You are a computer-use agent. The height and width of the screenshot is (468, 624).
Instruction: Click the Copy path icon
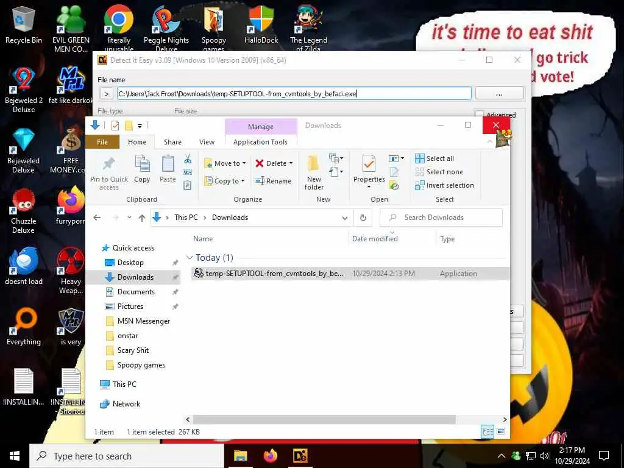(x=188, y=172)
